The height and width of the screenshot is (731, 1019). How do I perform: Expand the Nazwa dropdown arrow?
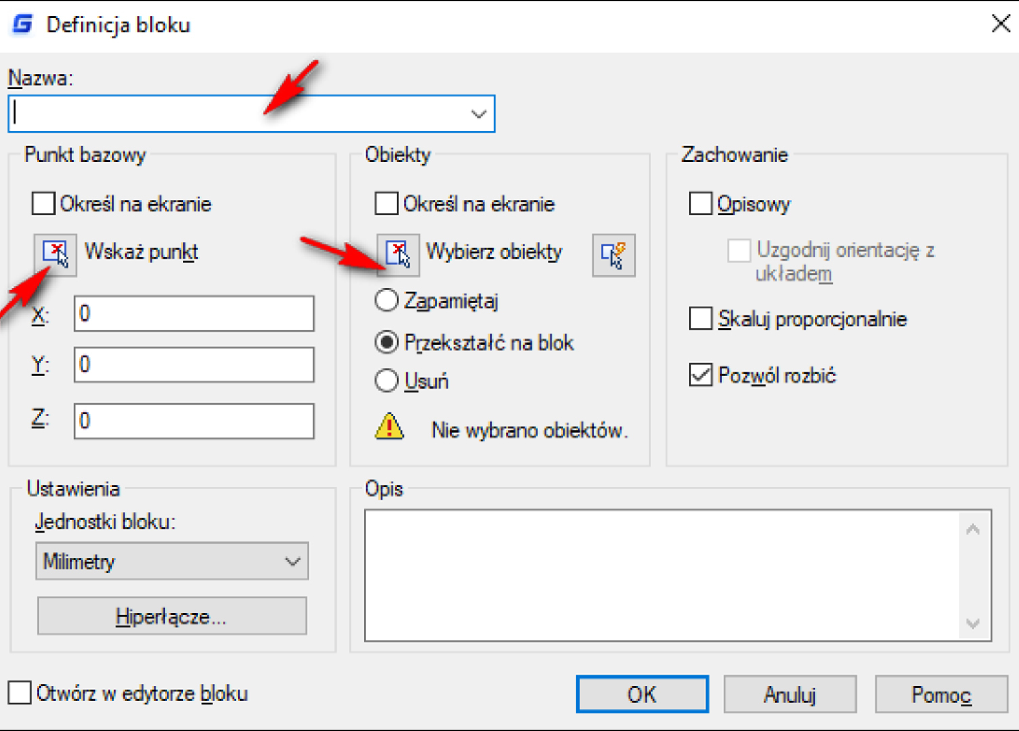click(479, 114)
